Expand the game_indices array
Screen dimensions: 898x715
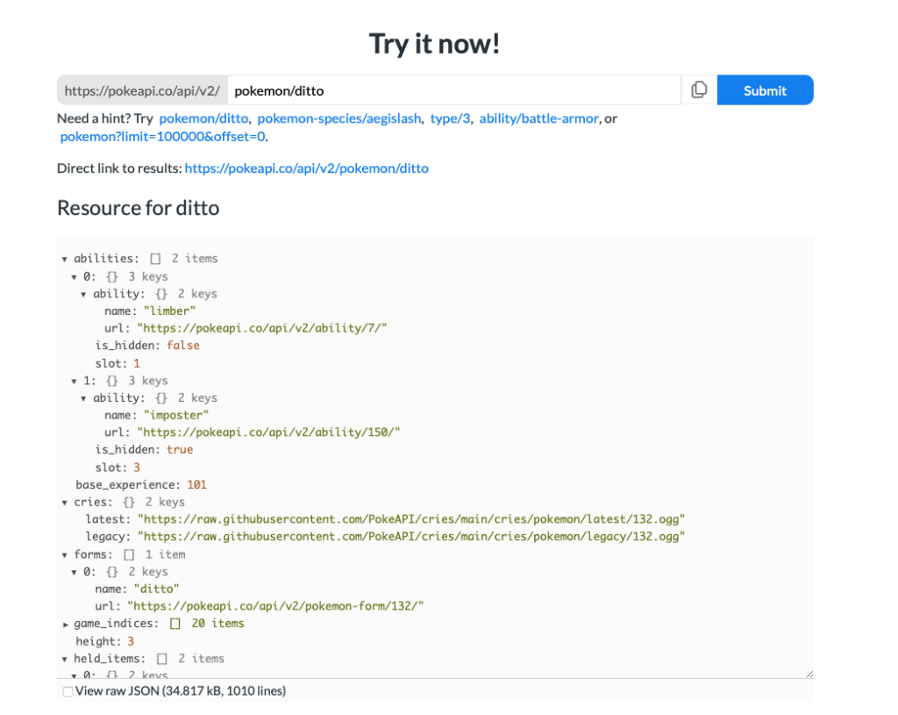pyautogui.click(x=65, y=625)
